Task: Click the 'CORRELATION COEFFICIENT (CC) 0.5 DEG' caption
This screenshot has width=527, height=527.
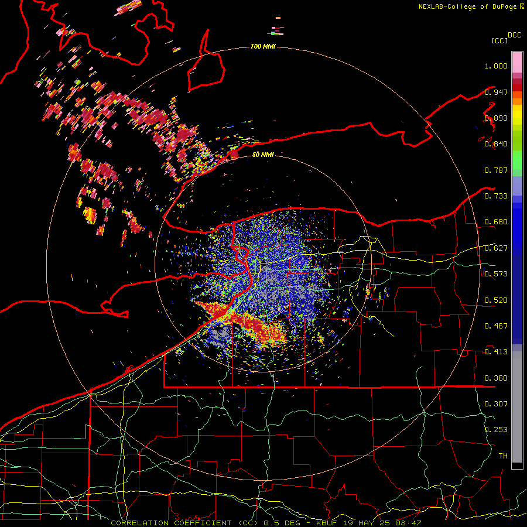Action: pyautogui.click(x=207, y=523)
